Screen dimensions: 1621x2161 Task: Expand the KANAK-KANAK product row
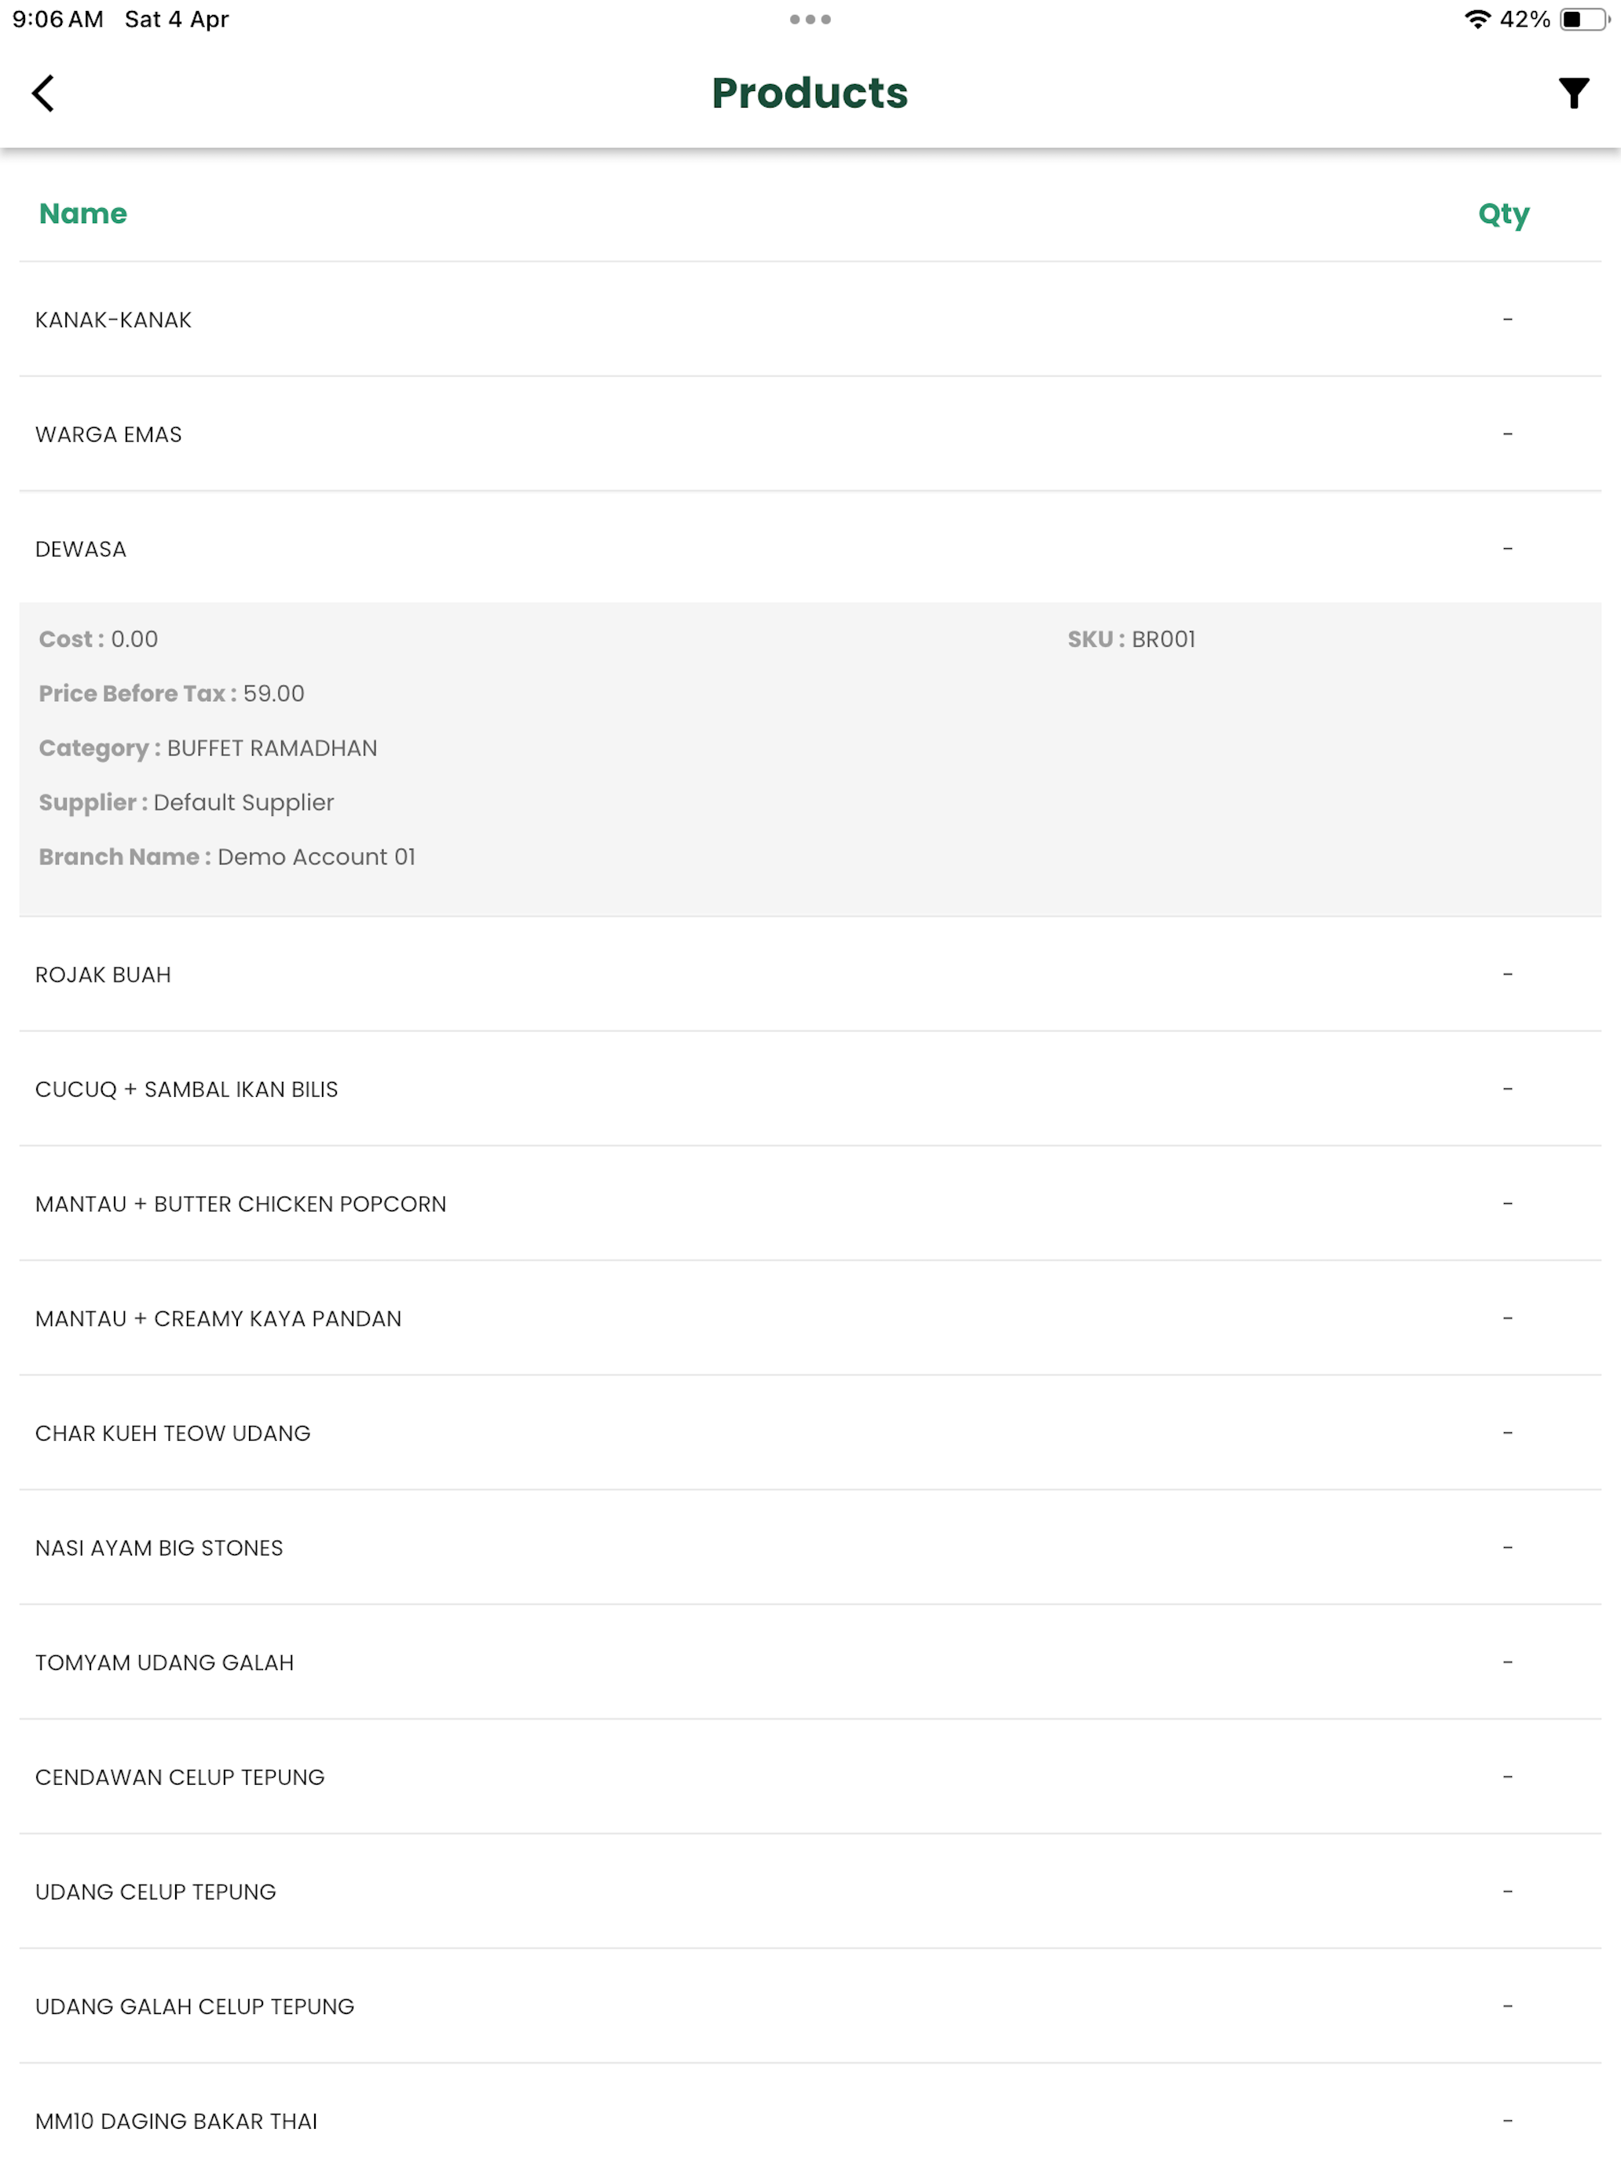[x=810, y=320]
